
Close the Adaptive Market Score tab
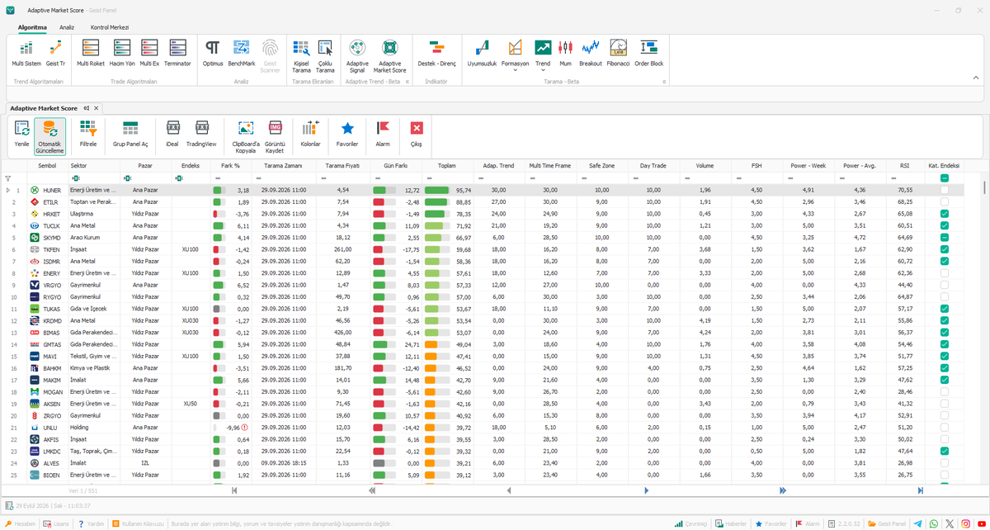point(96,108)
